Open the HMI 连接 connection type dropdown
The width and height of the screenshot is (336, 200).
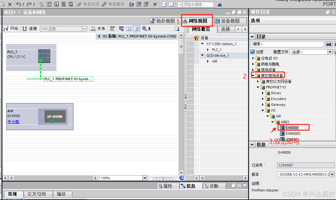[85, 29]
